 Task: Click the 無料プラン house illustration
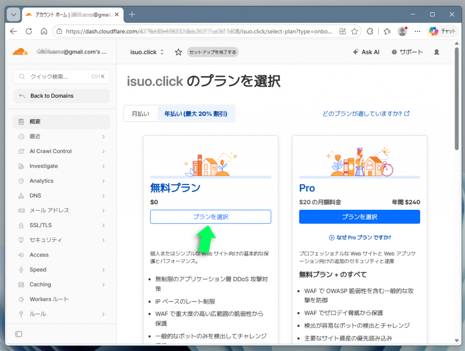211,164
